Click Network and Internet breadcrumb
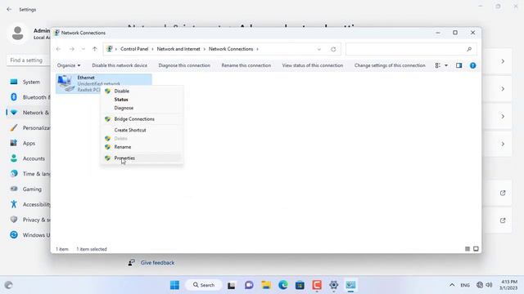Viewport: 524px width, 294px height. pos(178,49)
